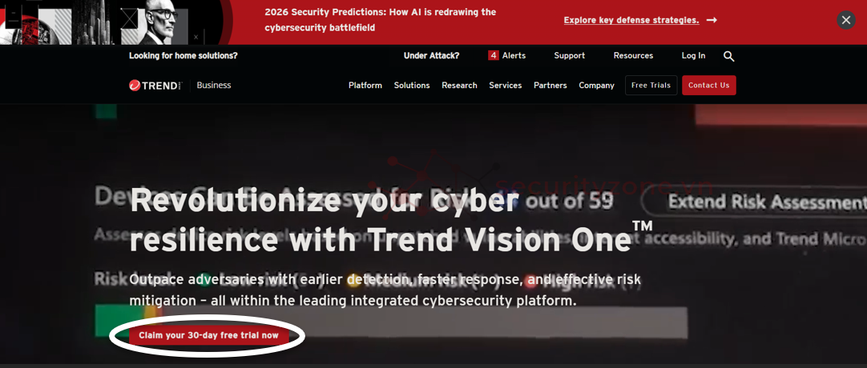Follow the arrow next to Explore key defense strategies
This screenshot has height=368, width=867.
point(712,21)
